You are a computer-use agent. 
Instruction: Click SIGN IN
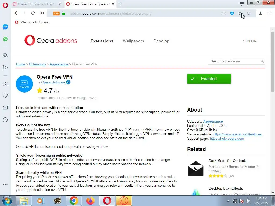[x=250, y=41]
